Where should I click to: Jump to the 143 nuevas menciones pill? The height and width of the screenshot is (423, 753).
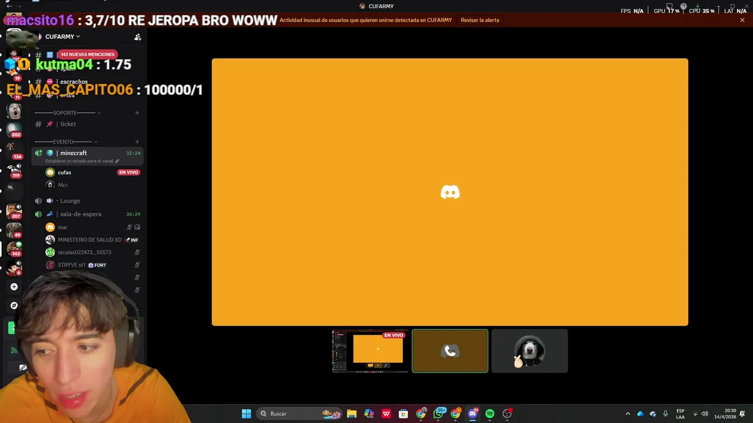pos(87,54)
